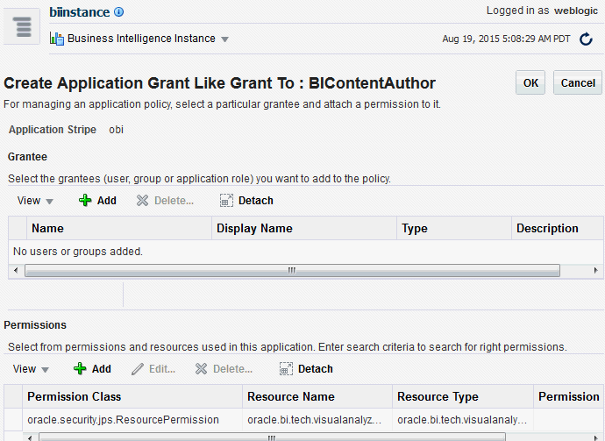This screenshot has width=605, height=441.
Task: Click the Type column header
Action: pos(454,229)
